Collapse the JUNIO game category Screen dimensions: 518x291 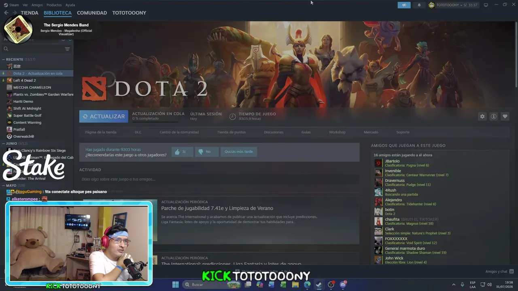click(4, 143)
